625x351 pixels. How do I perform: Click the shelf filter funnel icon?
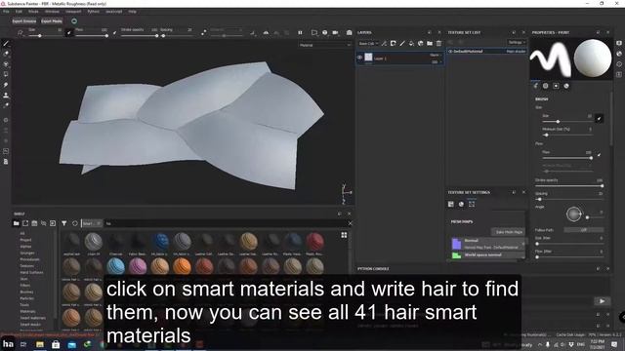[x=63, y=223]
